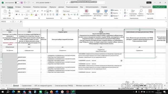Toggle italic (К) formatting
Image resolution: width=168 pixels, height=94 pixels.
(19, 15)
